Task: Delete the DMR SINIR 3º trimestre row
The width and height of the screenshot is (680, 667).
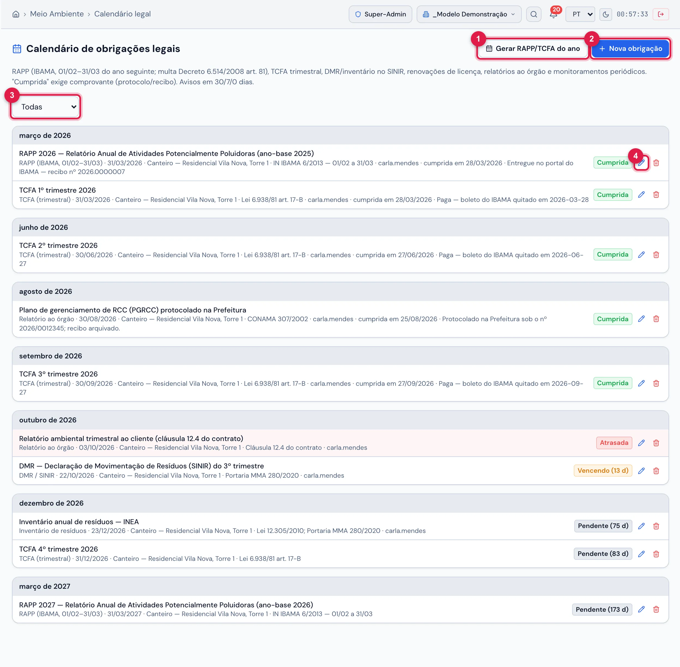Action: click(656, 471)
